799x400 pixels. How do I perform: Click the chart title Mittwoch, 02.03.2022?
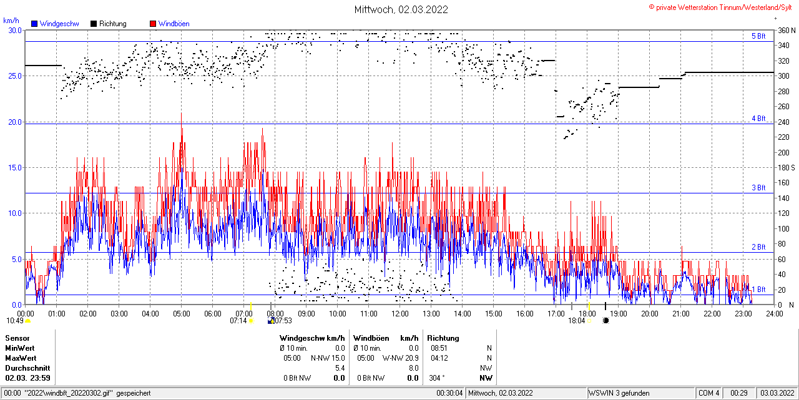point(401,9)
